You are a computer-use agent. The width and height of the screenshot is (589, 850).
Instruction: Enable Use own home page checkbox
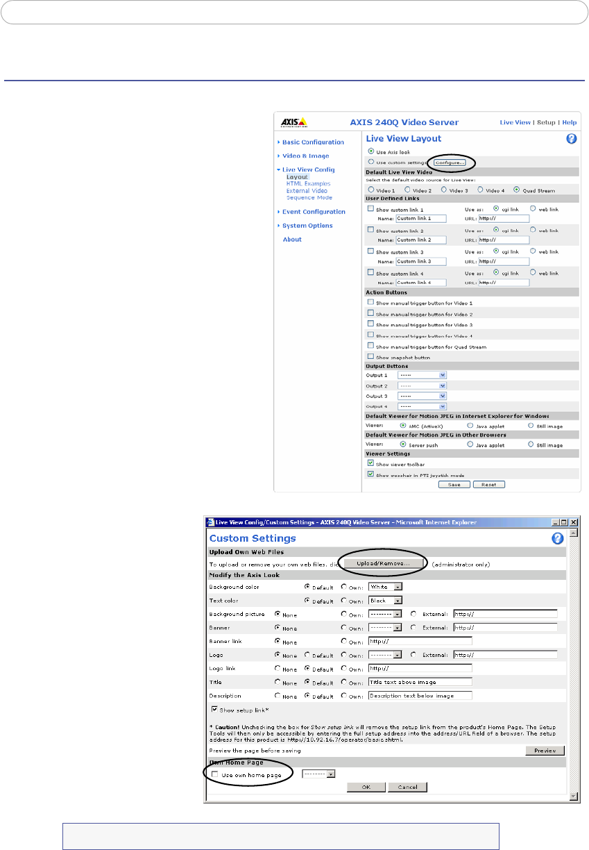click(x=214, y=774)
